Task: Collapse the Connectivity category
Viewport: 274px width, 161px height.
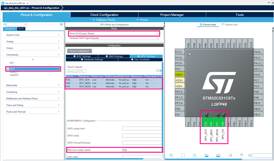Action: coord(33,55)
